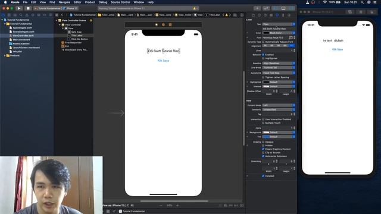Open the Apple menu
The image size is (381, 214).
[5, 2]
